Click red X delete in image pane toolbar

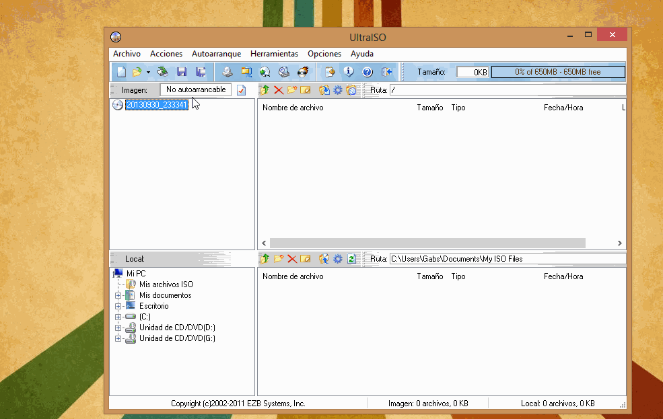279,90
